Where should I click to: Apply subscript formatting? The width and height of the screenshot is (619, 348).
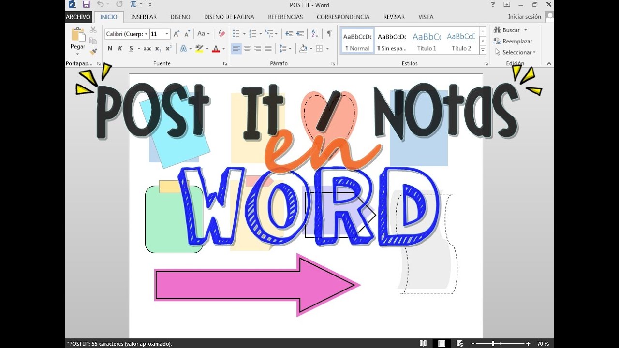(x=159, y=49)
